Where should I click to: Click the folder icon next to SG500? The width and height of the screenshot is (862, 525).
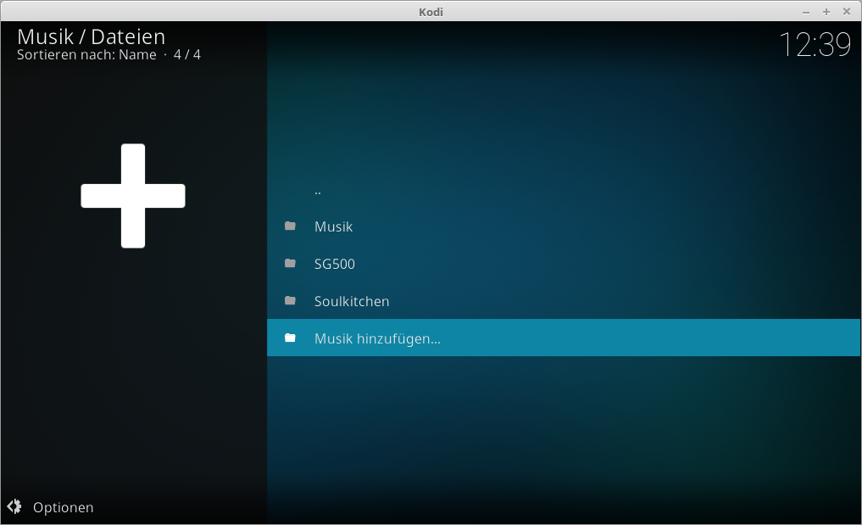click(291, 264)
